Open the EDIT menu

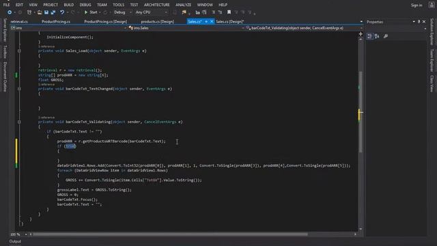19,5
